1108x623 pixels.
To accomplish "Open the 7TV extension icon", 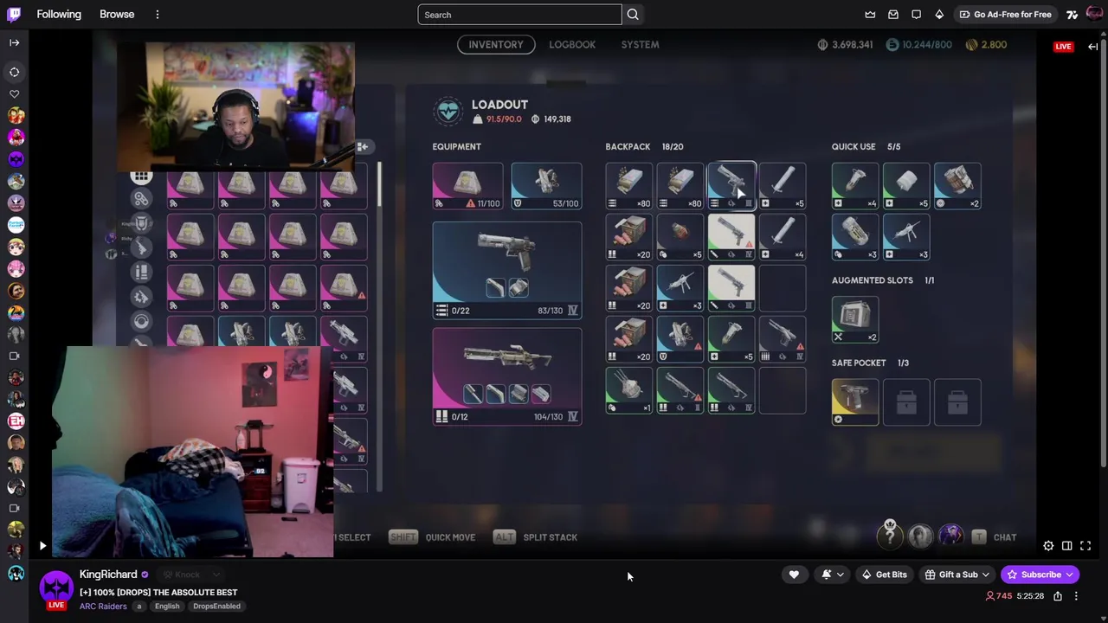I will [1073, 15].
